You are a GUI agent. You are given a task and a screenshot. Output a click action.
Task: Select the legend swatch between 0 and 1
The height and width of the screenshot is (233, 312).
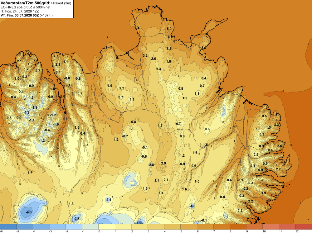pos(107,227)
